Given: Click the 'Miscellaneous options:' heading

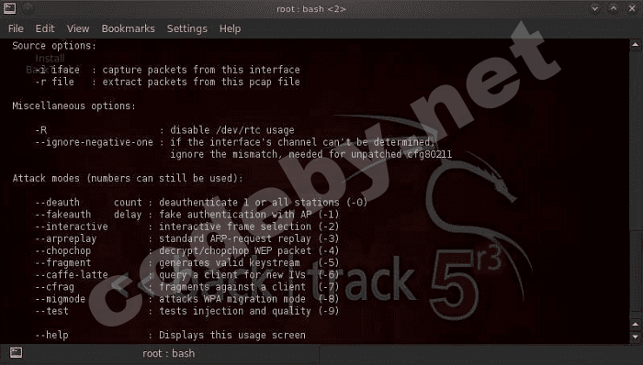Looking at the screenshot, I should (x=73, y=106).
